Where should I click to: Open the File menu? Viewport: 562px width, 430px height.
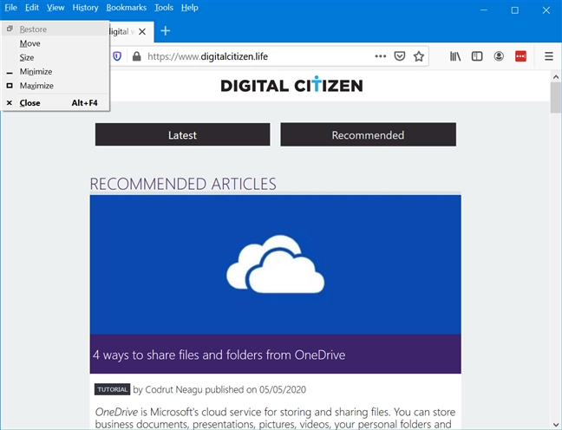(10, 8)
